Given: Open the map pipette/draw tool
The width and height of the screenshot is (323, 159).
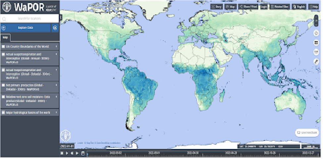Looking at the screenshot, I should (316, 61).
